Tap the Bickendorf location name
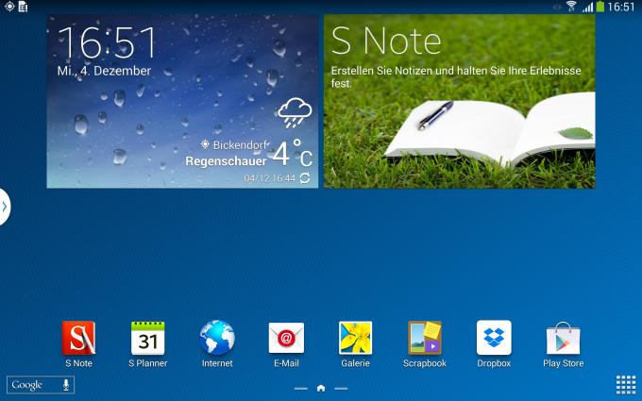642x401 pixels. (241, 144)
